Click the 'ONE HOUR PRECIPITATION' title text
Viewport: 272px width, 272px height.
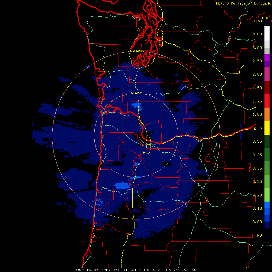click(106, 270)
